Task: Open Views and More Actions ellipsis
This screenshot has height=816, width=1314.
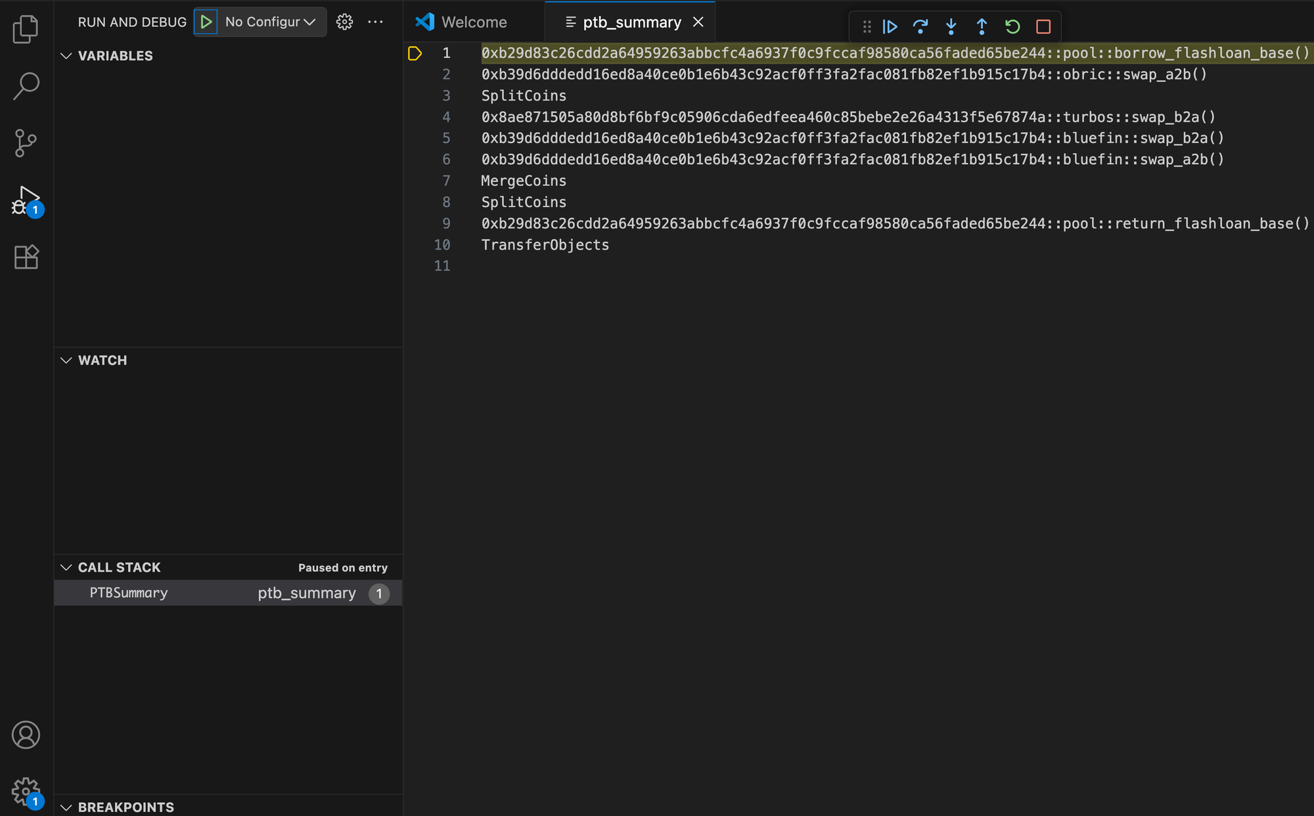Action: (375, 22)
